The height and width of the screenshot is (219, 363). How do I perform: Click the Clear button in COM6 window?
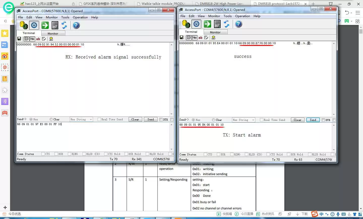(x=135, y=119)
